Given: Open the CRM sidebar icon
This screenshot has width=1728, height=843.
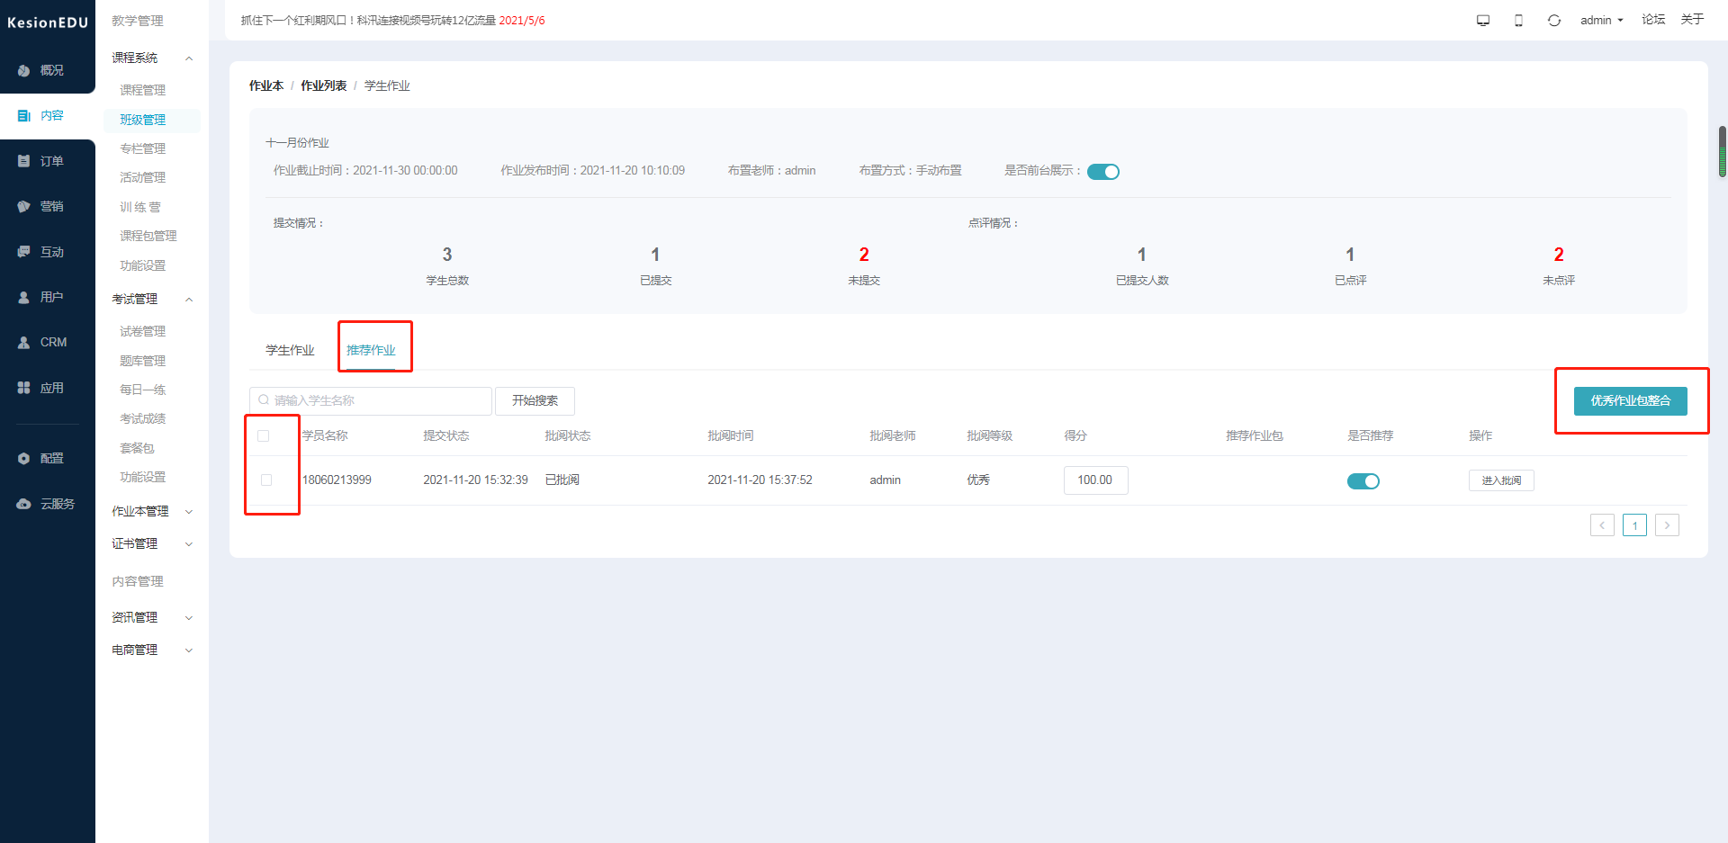Looking at the screenshot, I should [x=24, y=343].
